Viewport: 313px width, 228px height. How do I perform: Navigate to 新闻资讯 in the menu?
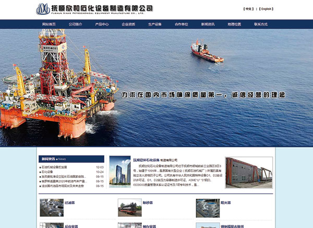pos(208,25)
